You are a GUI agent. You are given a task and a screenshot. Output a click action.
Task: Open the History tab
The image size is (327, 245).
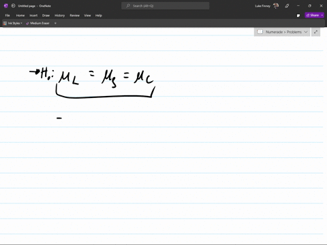tap(60, 16)
